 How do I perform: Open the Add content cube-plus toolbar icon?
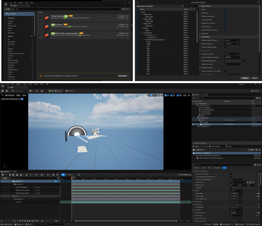point(31,91)
